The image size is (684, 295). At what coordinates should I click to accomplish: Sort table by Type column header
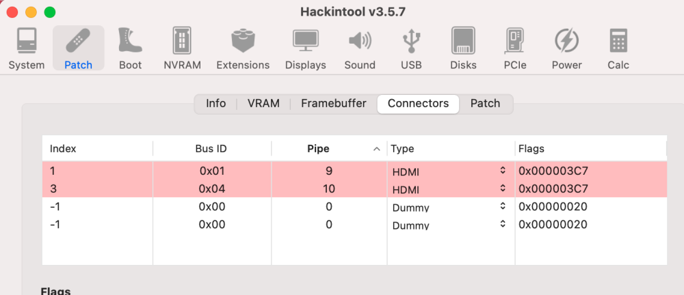(451, 149)
